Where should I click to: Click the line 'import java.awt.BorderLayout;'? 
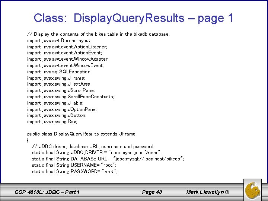point(59,41)
